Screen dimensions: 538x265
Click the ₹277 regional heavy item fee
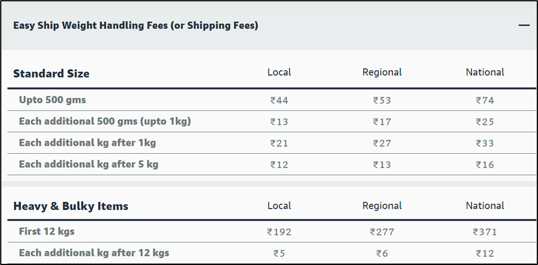(382, 232)
